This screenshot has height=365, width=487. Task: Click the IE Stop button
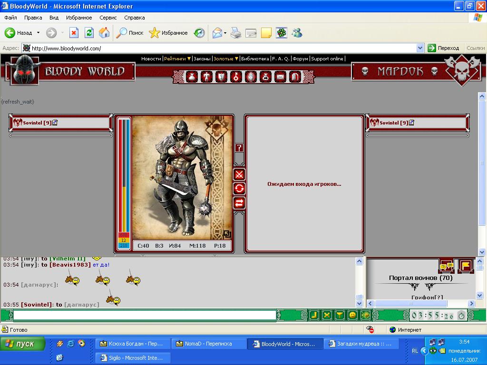pos(74,33)
